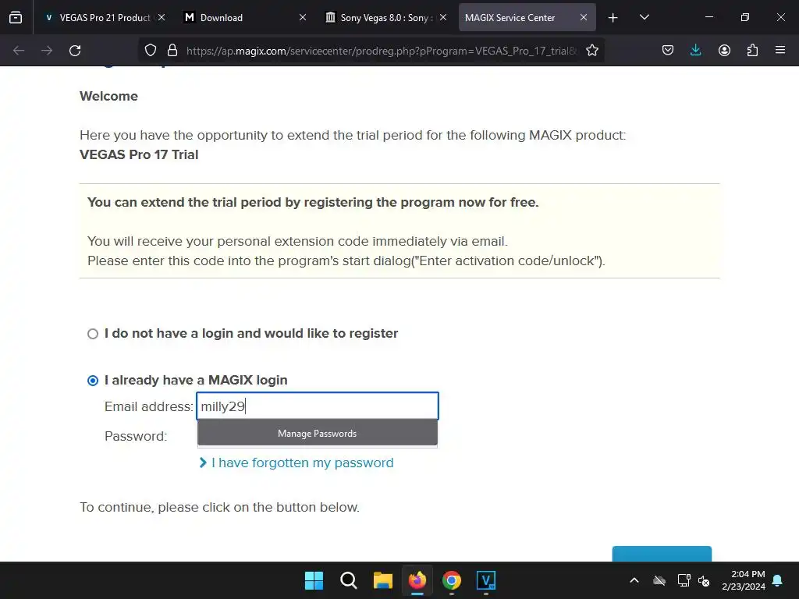Close the VEGAS Pro 21 Product tab
This screenshot has height=599, width=799.
coord(162,17)
